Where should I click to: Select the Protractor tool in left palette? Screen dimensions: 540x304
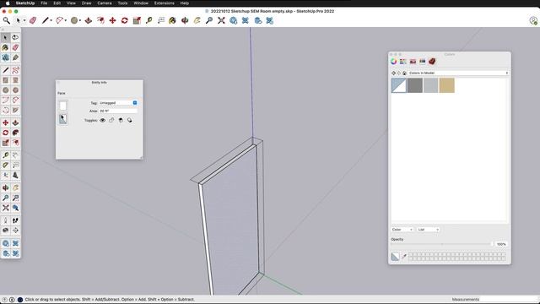point(6,166)
